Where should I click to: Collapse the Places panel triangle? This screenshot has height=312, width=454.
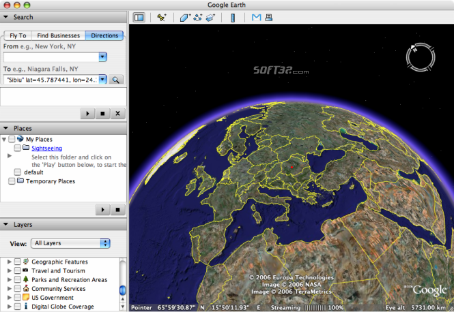click(5, 128)
